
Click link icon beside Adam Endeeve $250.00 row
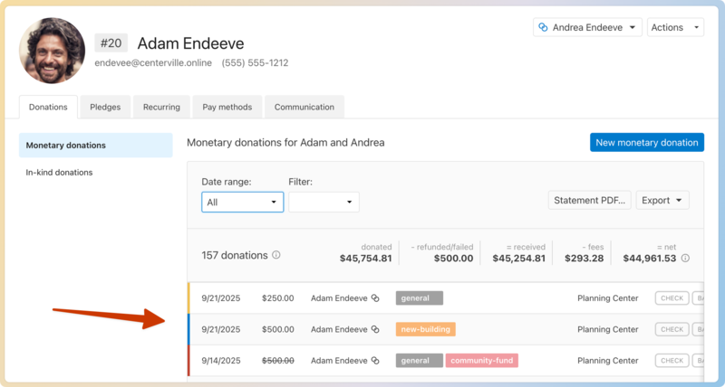click(373, 298)
